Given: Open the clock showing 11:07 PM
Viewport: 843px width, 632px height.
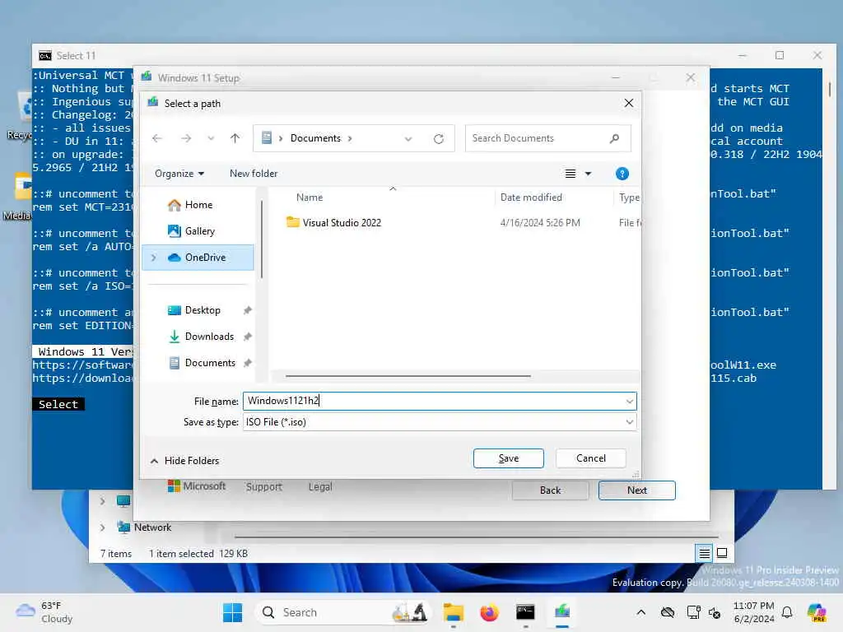Looking at the screenshot, I should [754, 612].
